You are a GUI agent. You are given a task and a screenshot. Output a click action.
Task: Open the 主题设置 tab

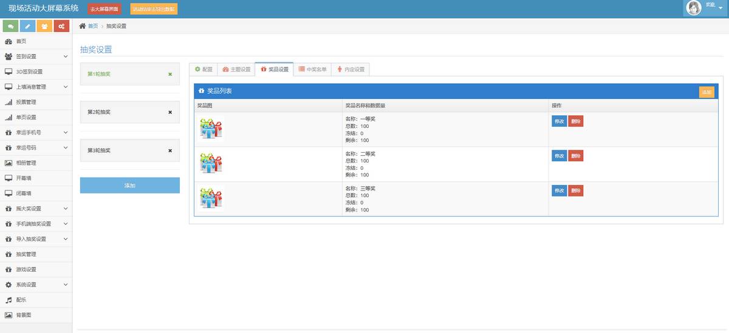pos(236,69)
